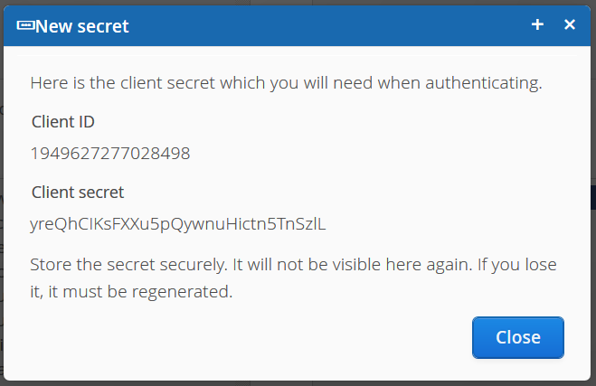Image resolution: width=596 pixels, height=386 pixels.
Task: Click the secret key icon in title bar
Action: click(25, 26)
